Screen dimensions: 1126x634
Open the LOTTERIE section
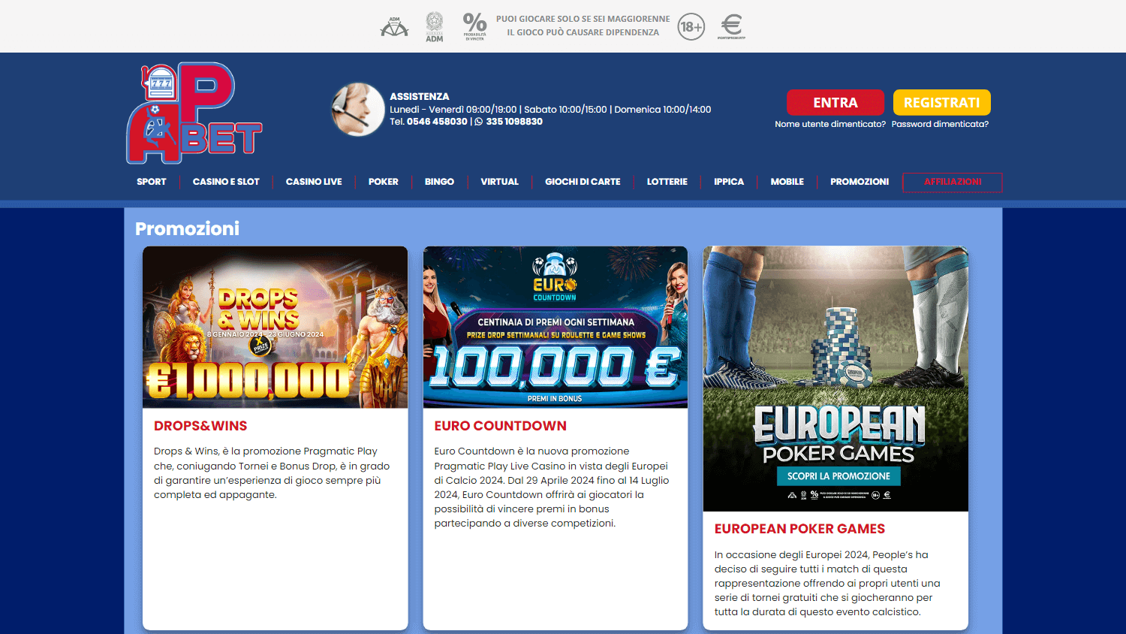click(667, 182)
